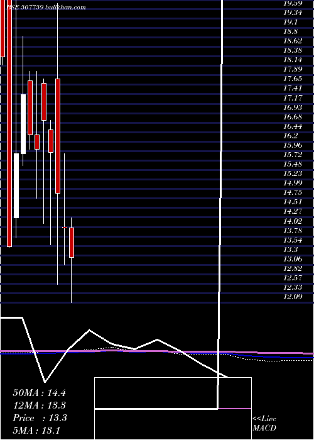Click the 17.89 price axis label
Screen dimensions: 314x440
pos(293,70)
